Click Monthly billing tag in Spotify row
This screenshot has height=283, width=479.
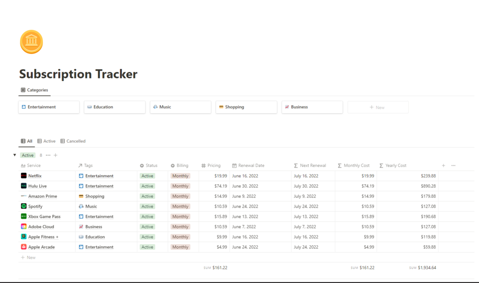click(180, 206)
